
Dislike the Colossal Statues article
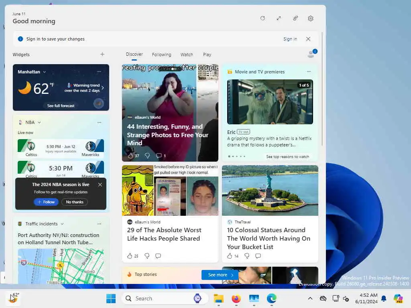[x=247, y=256]
